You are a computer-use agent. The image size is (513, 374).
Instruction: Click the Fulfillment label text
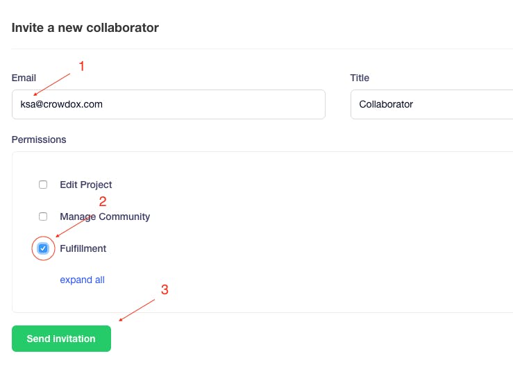83,248
